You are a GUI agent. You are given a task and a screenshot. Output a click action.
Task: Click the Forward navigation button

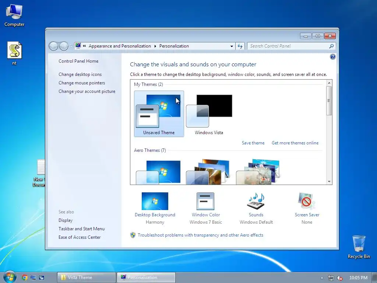(64, 46)
